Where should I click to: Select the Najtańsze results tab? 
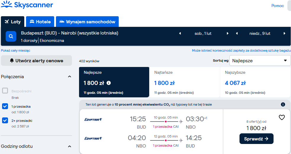tap(185, 82)
